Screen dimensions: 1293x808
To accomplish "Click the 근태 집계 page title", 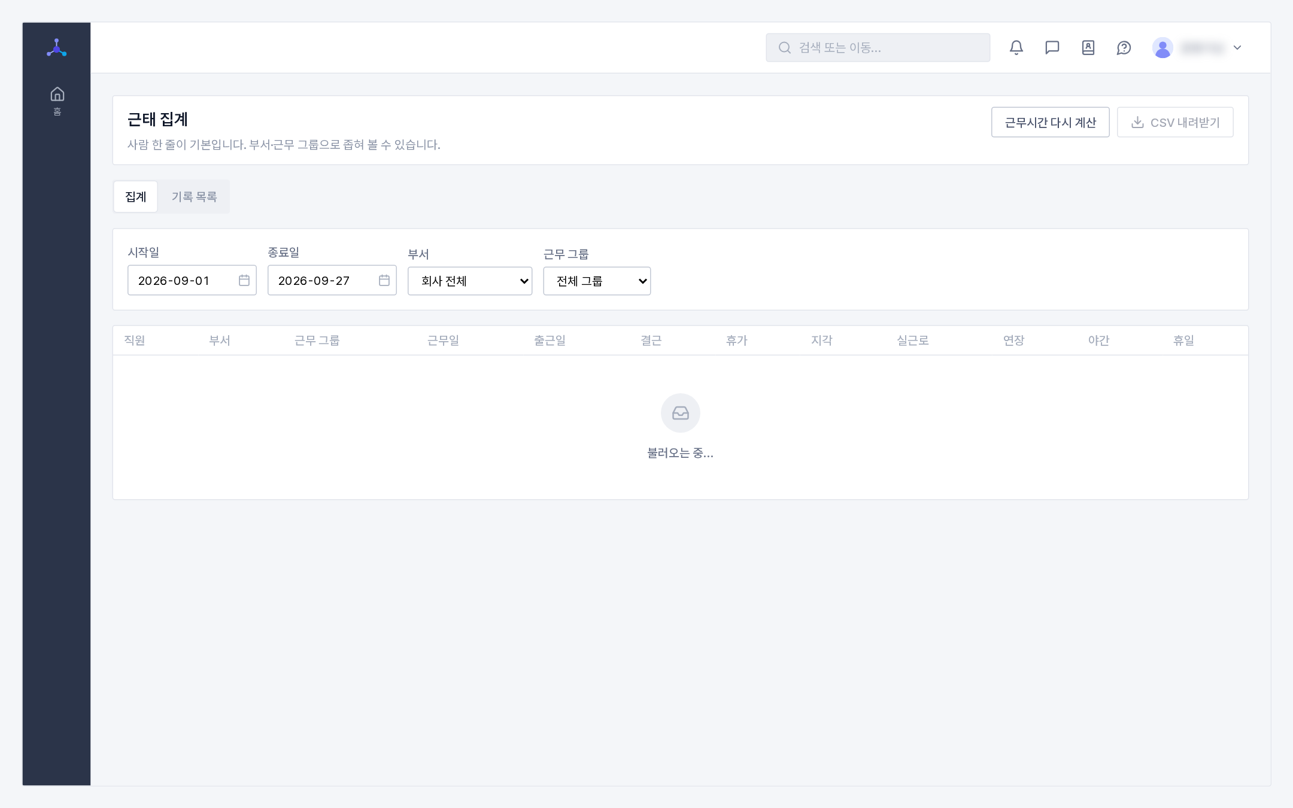I will point(157,120).
